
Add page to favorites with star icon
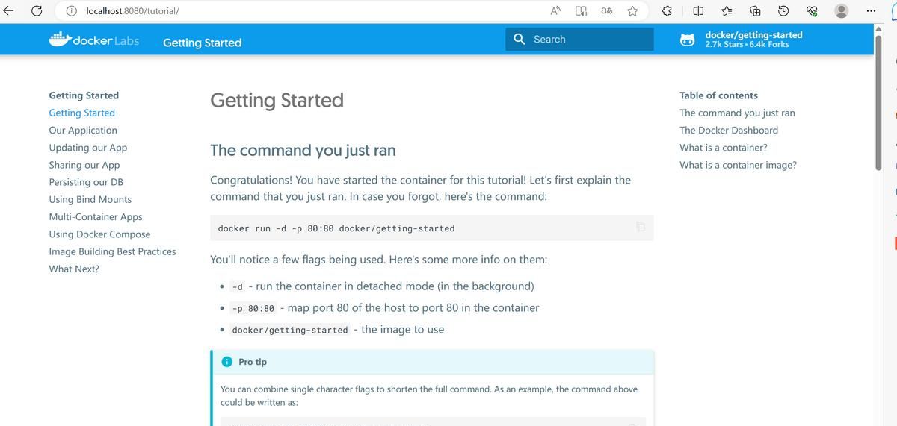coord(633,11)
